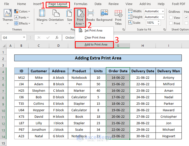Click the Breaks icon
Viewport: 189px width, 146px height.
coord(91,13)
